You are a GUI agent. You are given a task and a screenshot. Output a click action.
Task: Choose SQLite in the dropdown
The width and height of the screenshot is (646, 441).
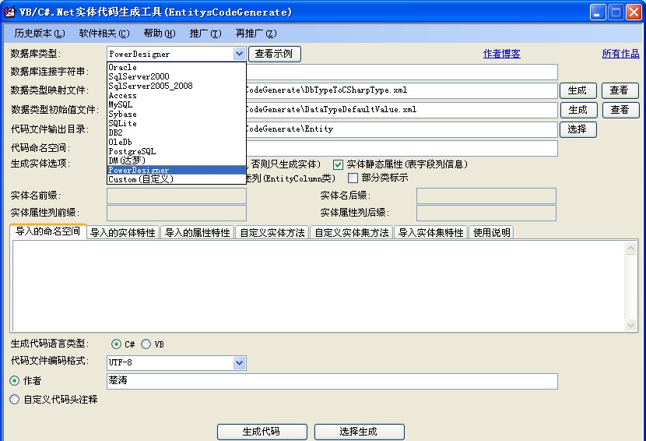pos(177,123)
